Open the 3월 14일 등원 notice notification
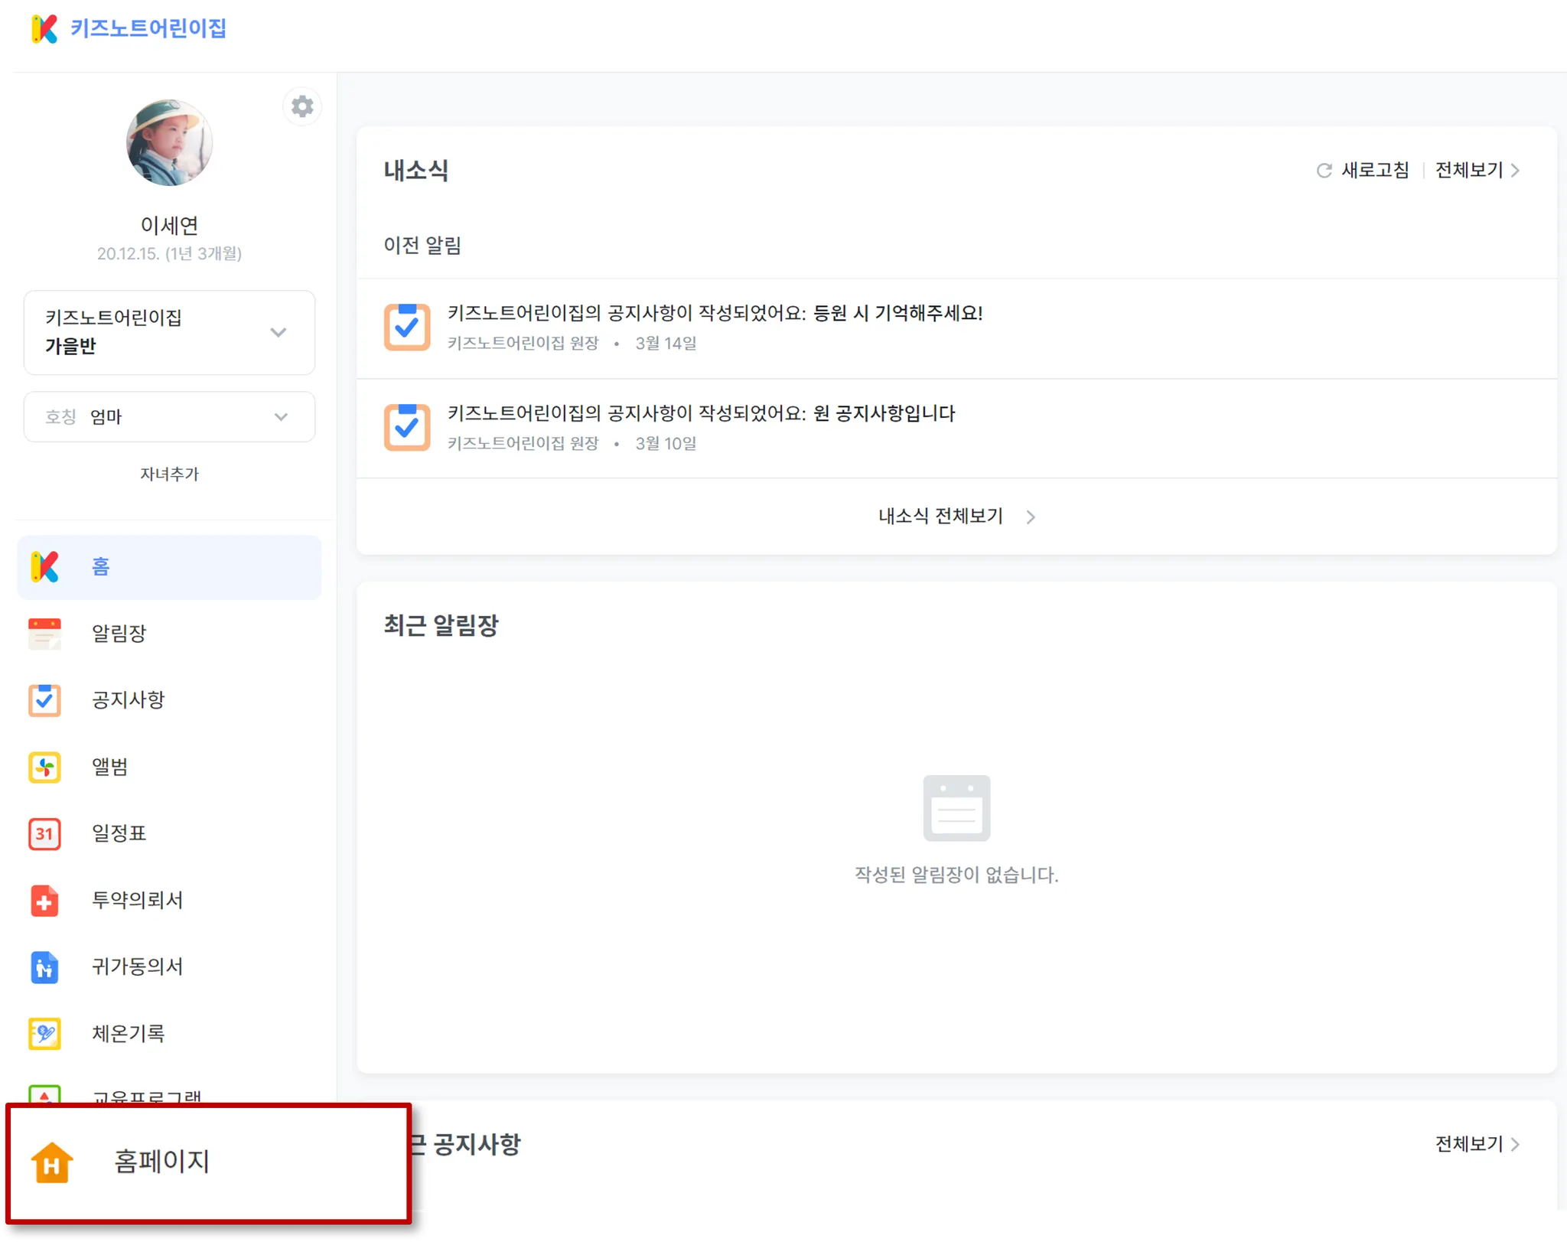1567x1242 pixels. click(714, 313)
